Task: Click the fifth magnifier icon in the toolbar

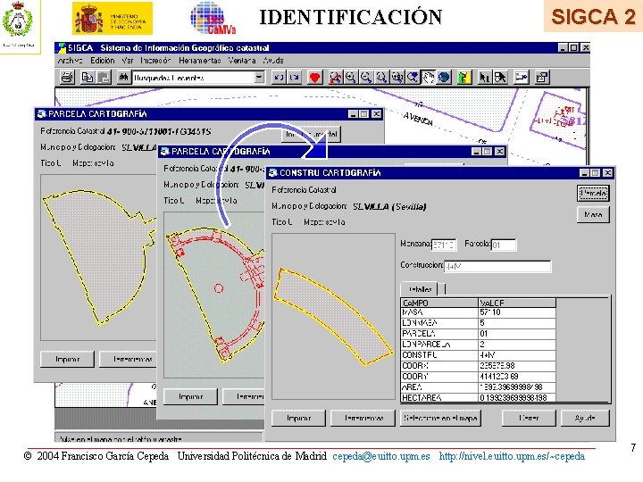Action: tap(397, 77)
